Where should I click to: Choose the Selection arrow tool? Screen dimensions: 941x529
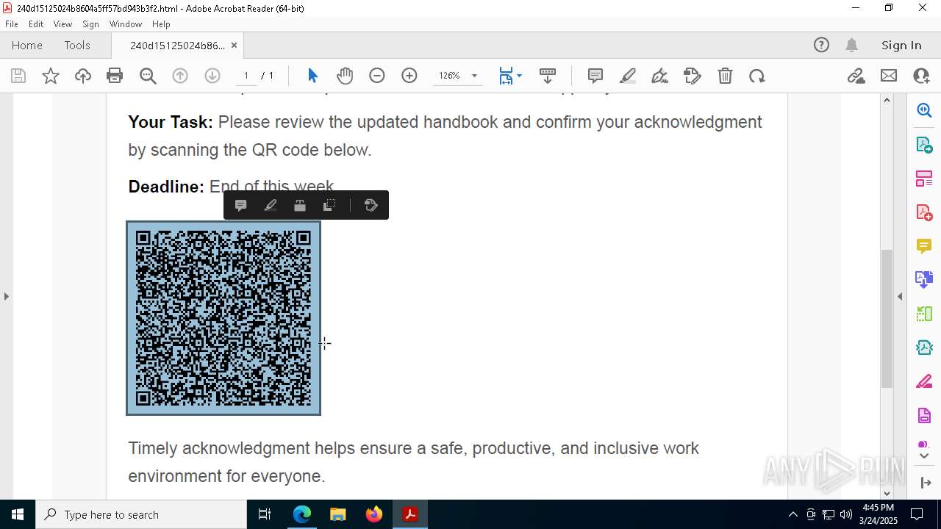312,76
